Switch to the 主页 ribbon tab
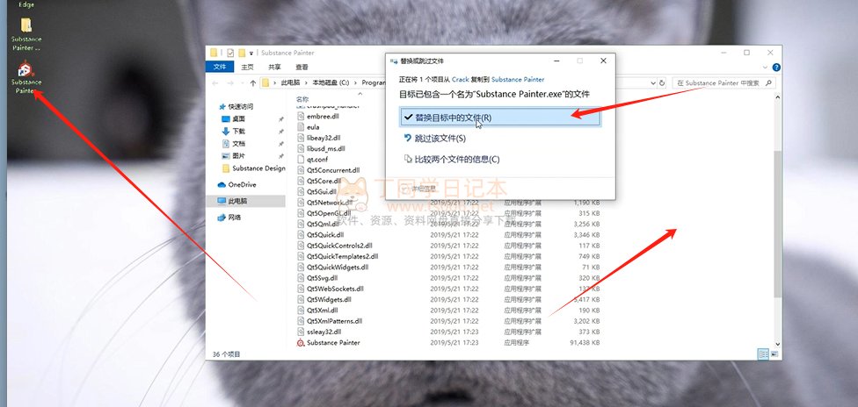The width and height of the screenshot is (858, 407). click(247, 67)
